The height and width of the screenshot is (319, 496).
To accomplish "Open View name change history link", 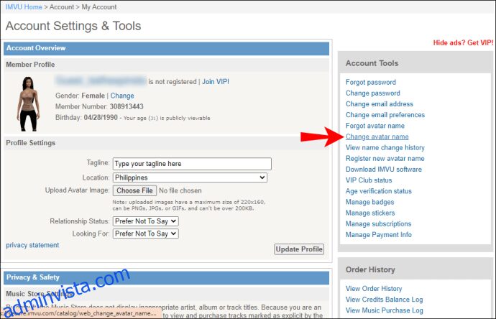I will click(385, 147).
